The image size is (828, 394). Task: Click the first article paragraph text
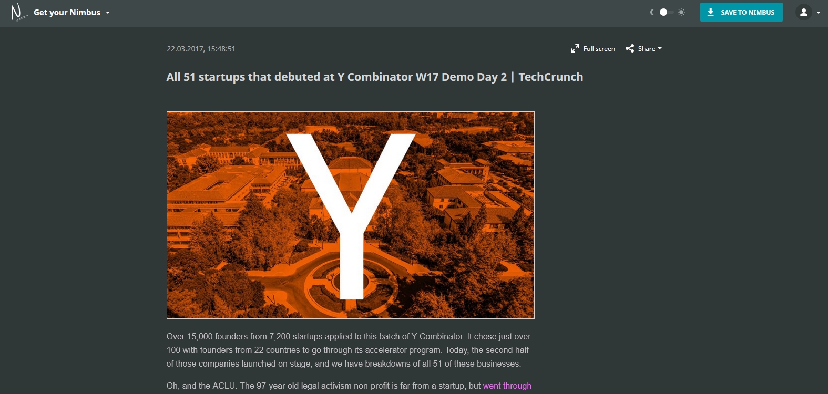(x=349, y=350)
